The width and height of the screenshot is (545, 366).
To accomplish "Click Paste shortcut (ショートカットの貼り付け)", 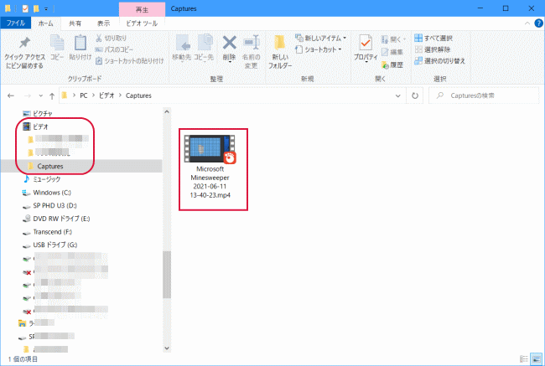I will pyautogui.click(x=130, y=61).
